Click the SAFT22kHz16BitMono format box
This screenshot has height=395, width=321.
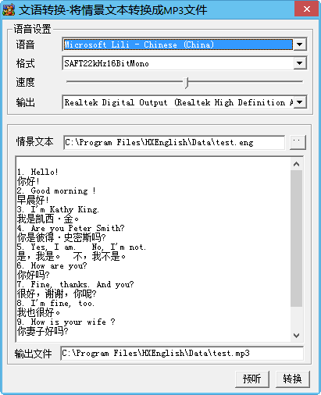point(178,63)
